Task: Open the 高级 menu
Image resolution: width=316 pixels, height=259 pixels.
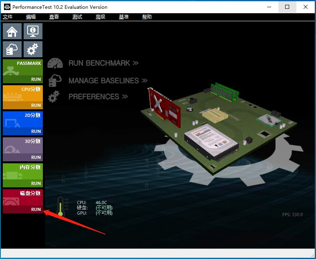Action: pos(101,17)
